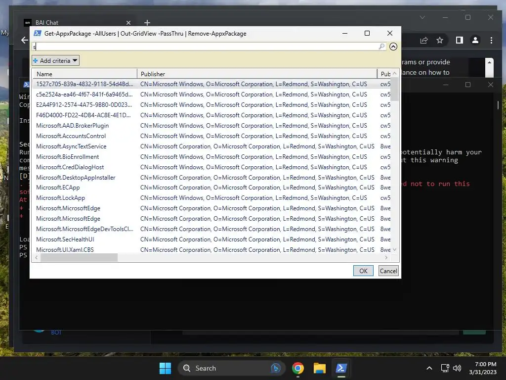Select the Microsoft.DesktopAppInstaller row
The width and height of the screenshot is (506, 380).
coord(211,178)
